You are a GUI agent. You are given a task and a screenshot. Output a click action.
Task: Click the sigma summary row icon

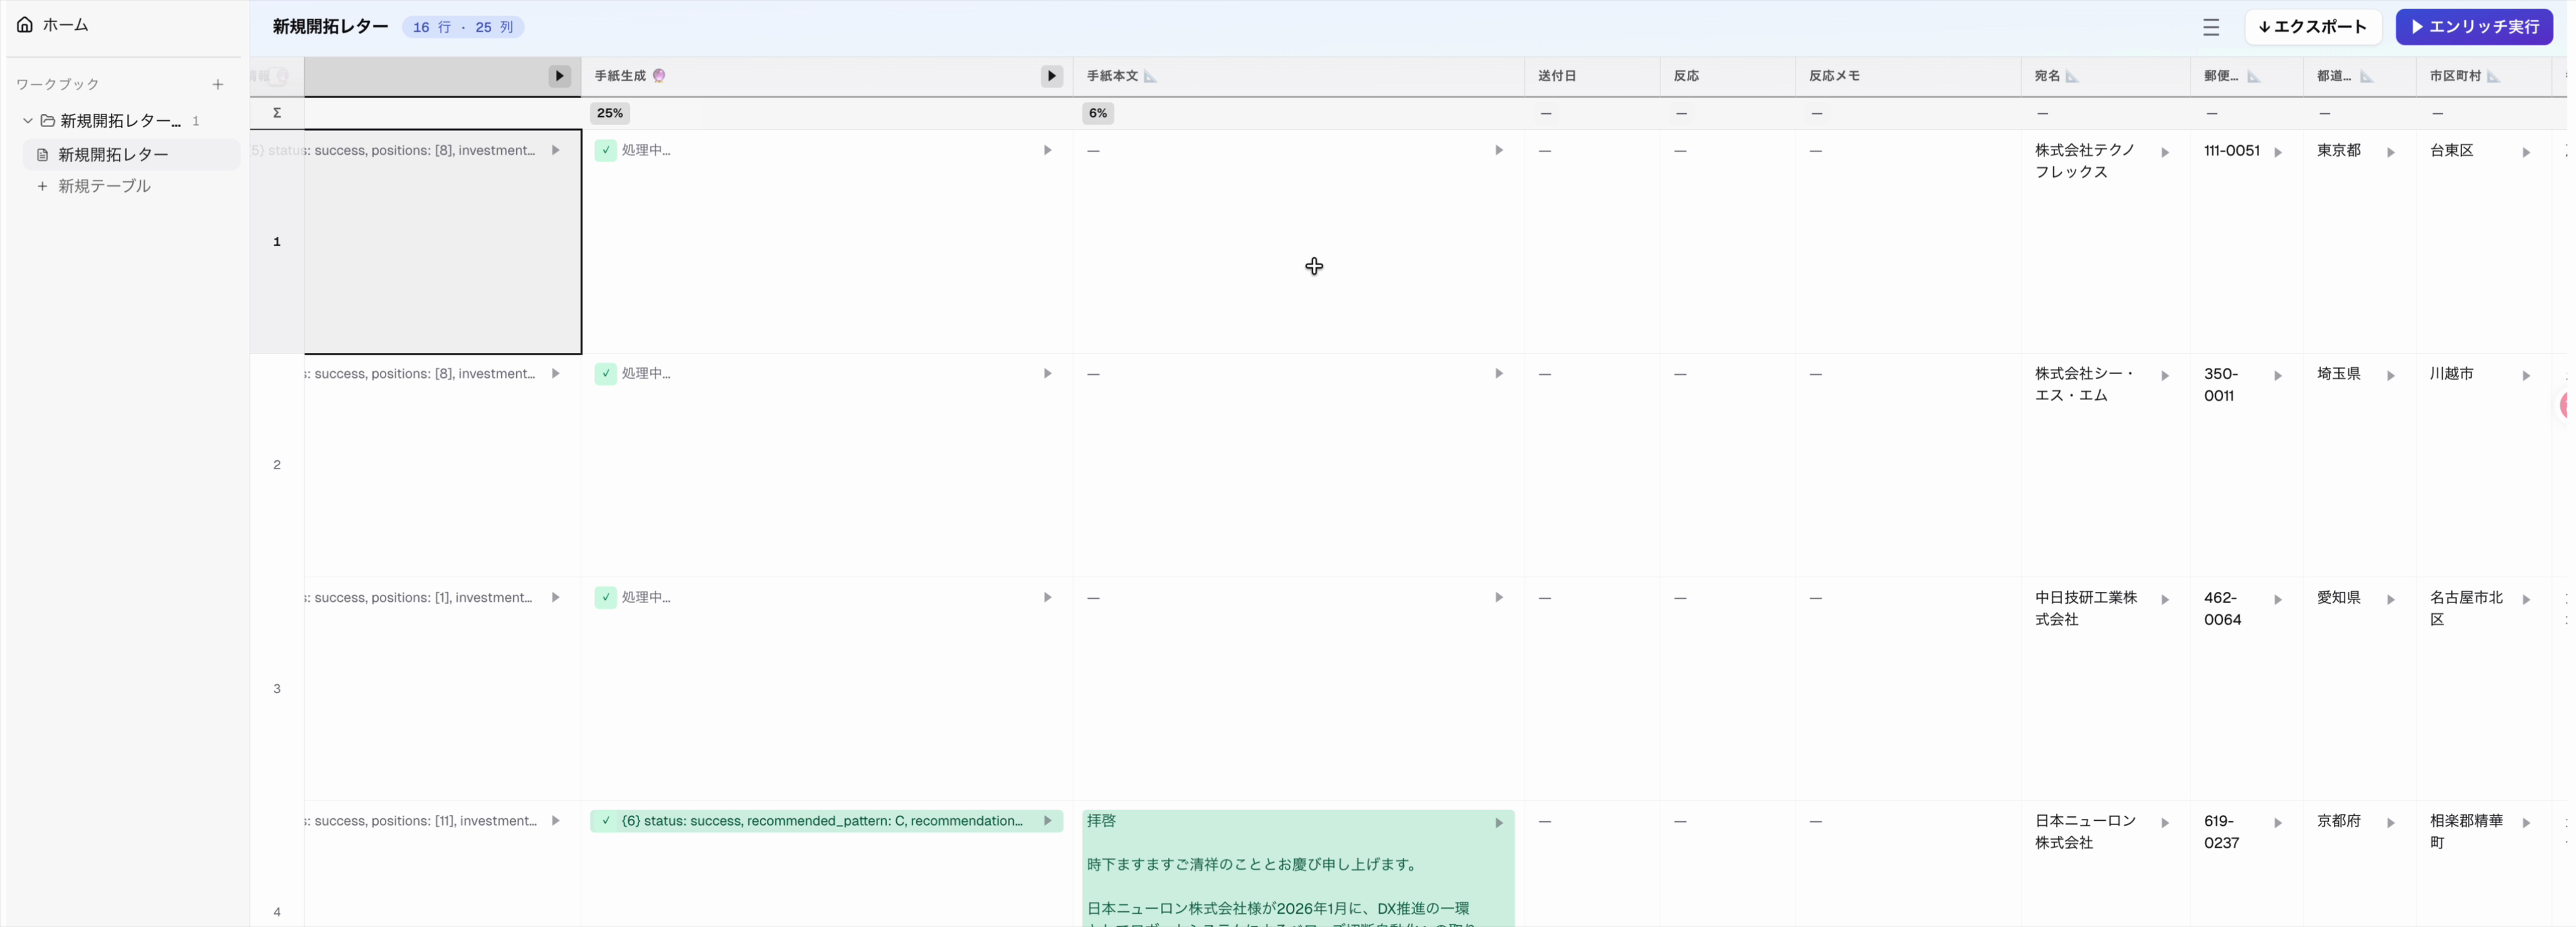(277, 113)
